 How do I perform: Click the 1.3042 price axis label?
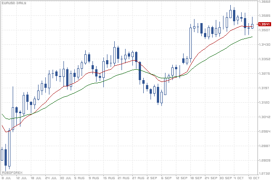[x=265, y=117]
